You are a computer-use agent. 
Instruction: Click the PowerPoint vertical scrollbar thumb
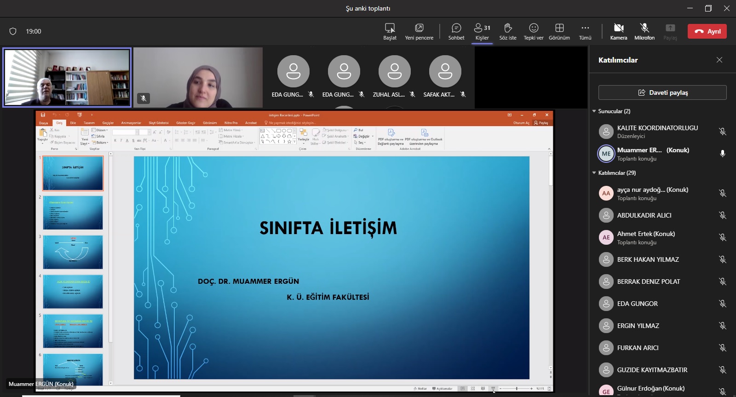[x=551, y=170]
